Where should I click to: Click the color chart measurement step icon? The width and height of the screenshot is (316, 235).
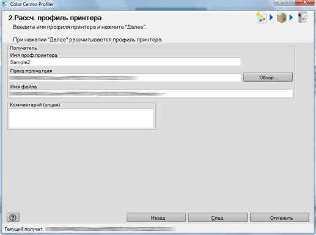(261, 18)
